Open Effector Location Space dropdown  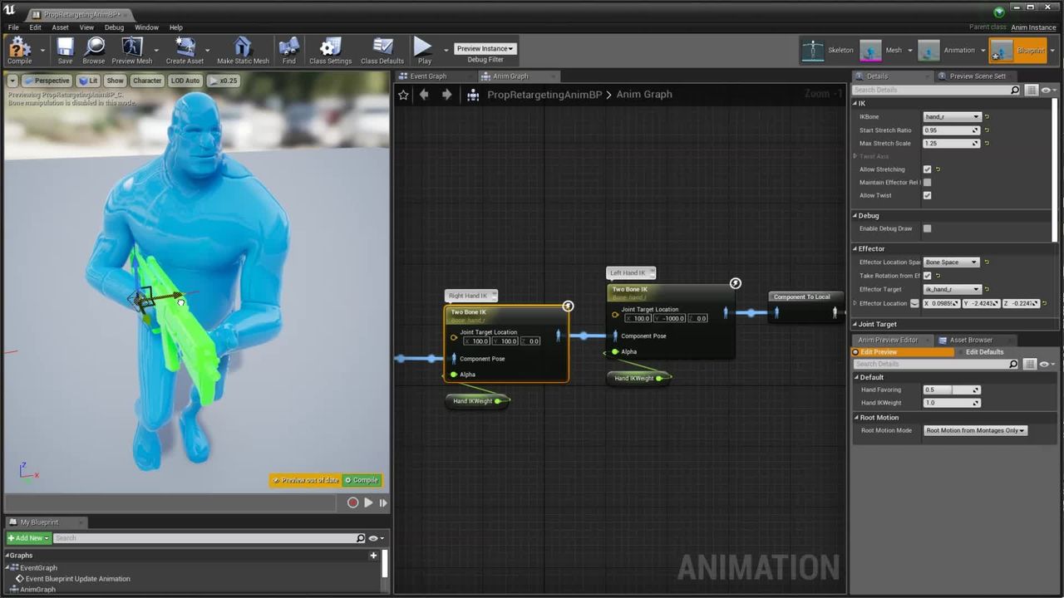[x=952, y=262]
